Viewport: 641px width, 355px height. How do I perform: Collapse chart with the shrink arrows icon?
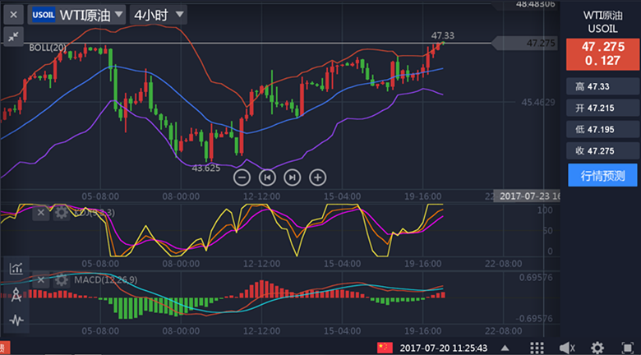click(13, 36)
